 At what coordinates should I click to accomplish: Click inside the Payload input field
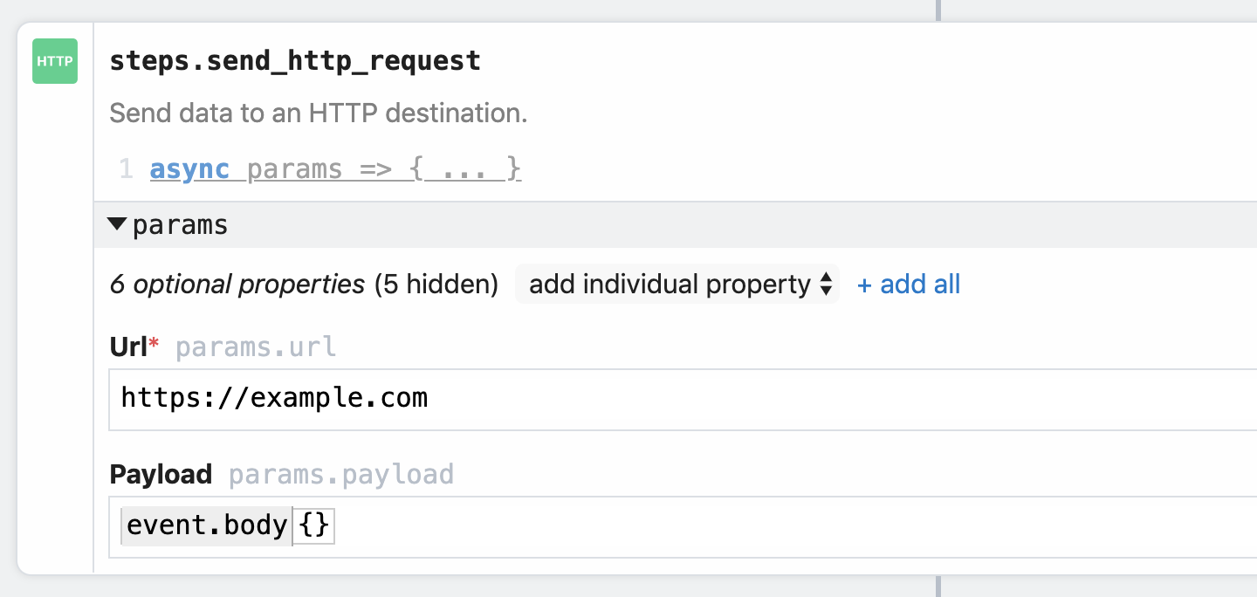(611, 525)
